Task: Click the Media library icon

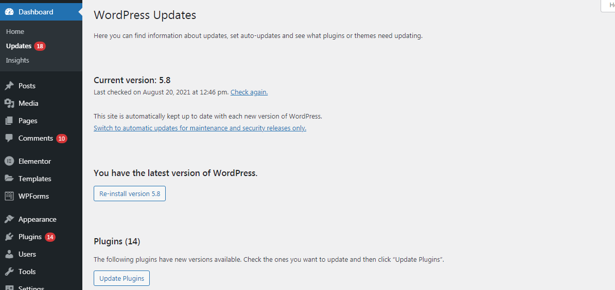Action: pyautogui.click(x=9, y=103)
